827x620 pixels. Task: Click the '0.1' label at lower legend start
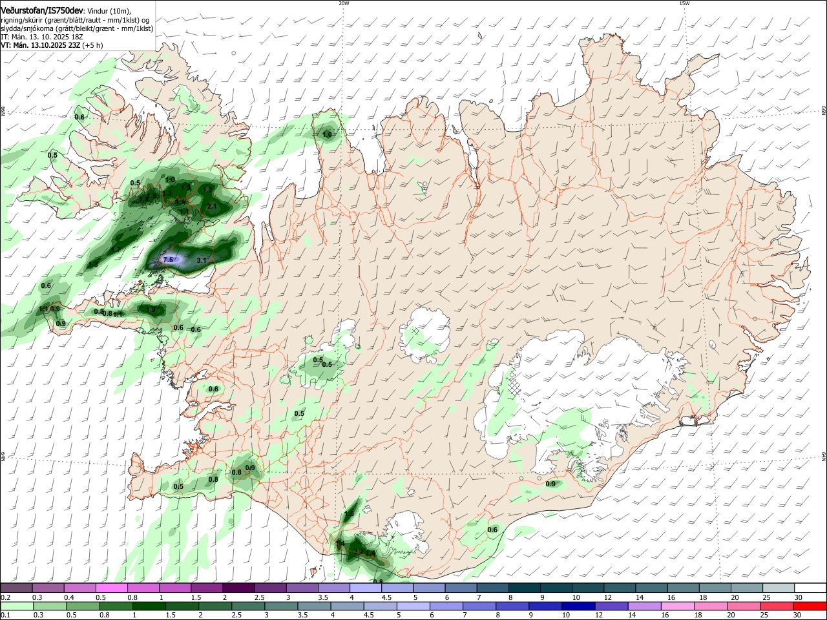click(5, 615)
